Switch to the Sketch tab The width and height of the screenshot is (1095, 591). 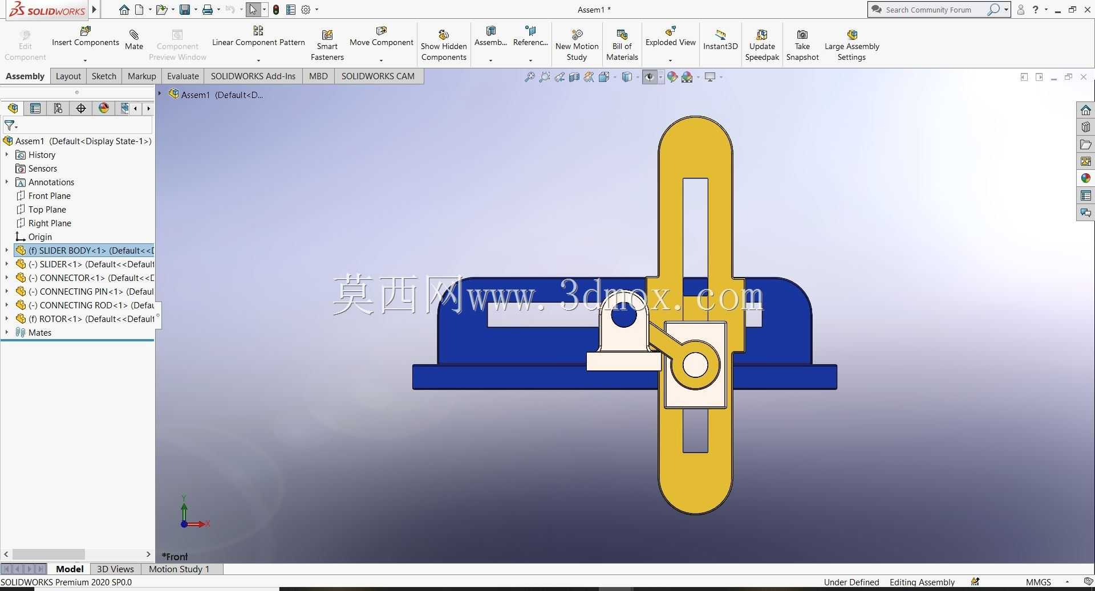104,76
